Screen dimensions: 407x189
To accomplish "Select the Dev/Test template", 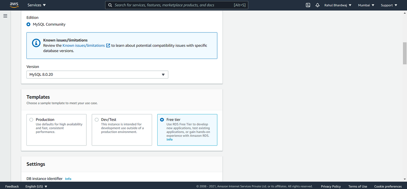I will pyautogui.click(x=122, y=130).
